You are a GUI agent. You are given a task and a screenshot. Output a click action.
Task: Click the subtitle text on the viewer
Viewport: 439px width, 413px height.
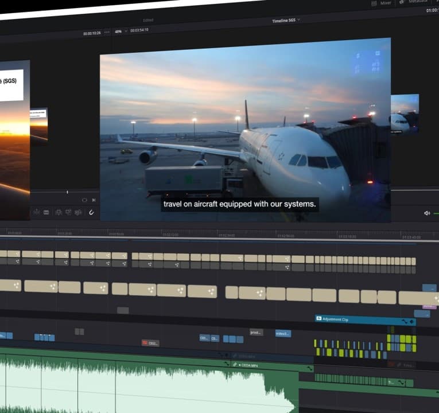(x=240, y=204)
